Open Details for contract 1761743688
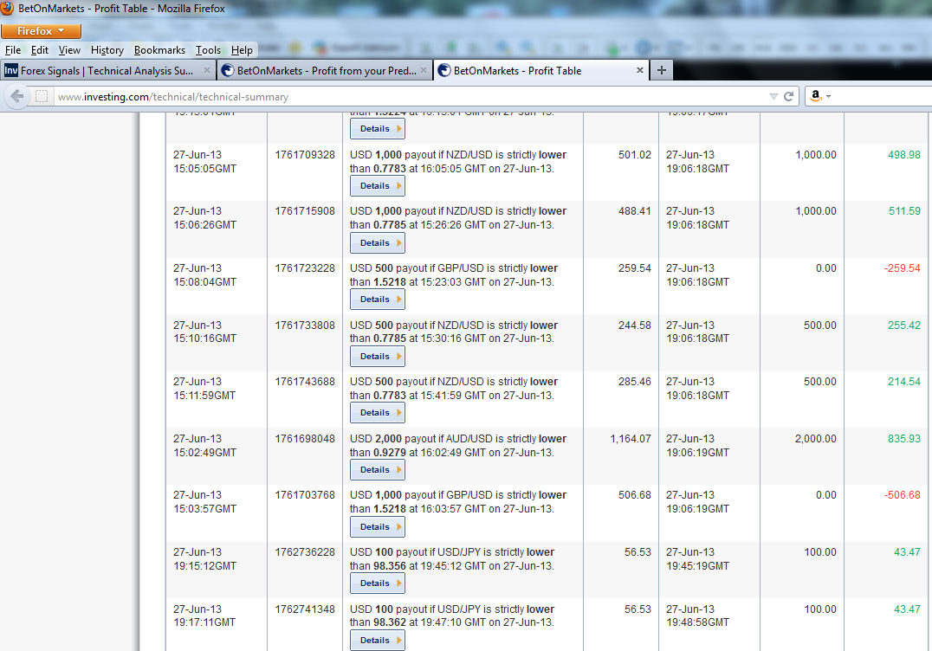 click(x=378, y=413)
